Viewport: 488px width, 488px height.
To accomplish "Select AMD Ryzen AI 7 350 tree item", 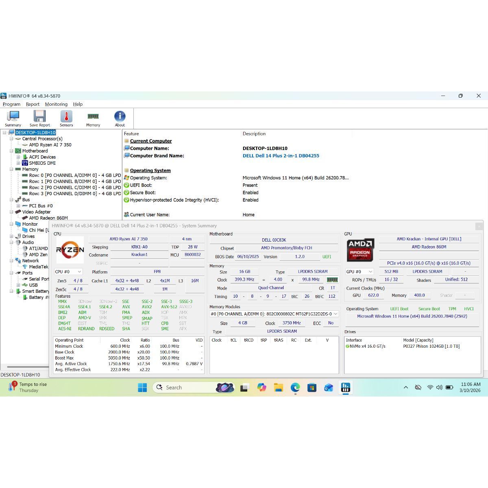I will click(x=50, y=145).
